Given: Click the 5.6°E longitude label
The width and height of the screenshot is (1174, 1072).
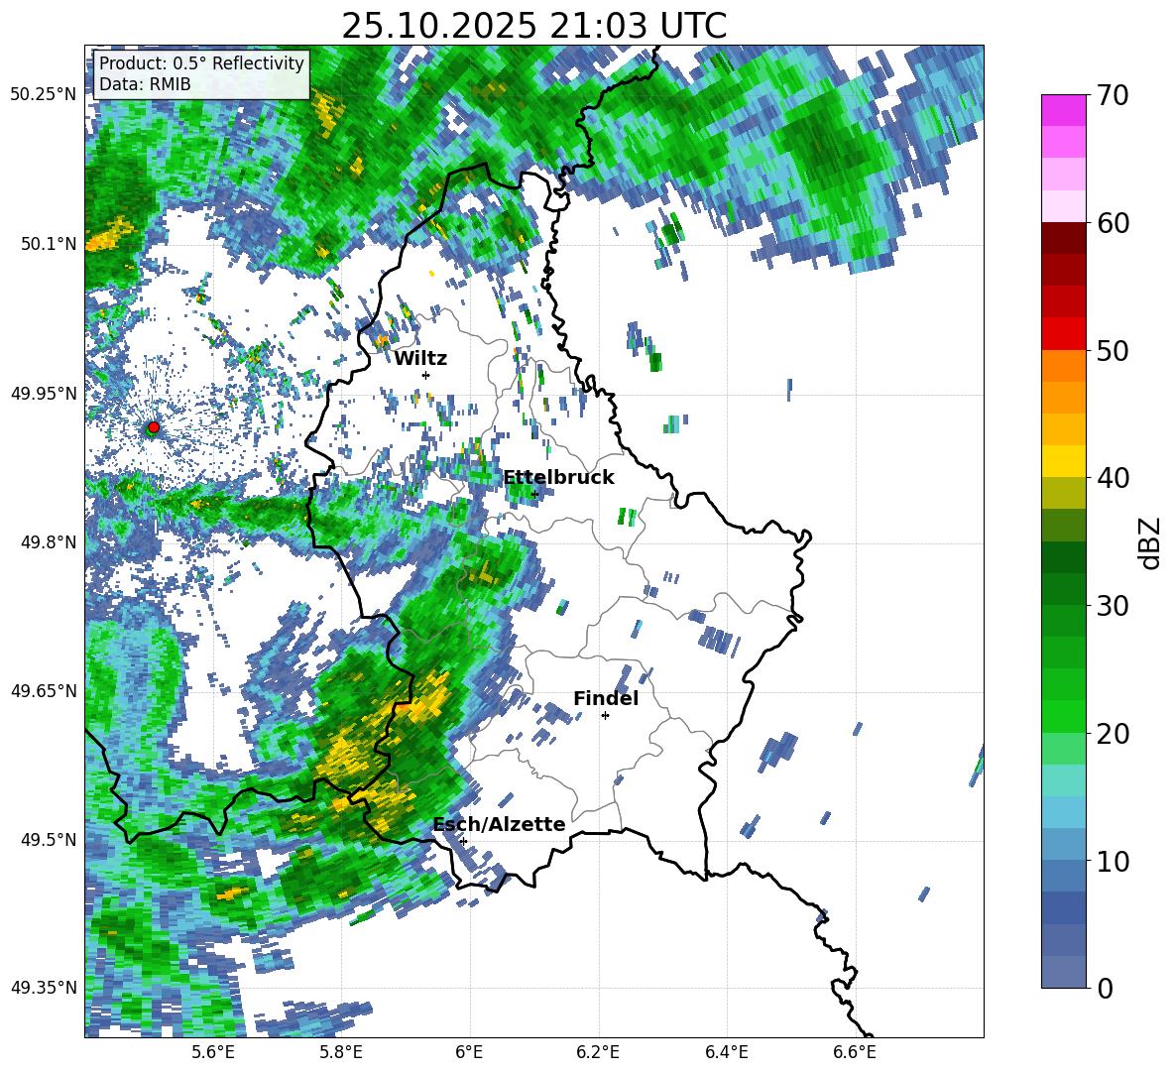Looking at the screenshot, I should (213, 1052).
